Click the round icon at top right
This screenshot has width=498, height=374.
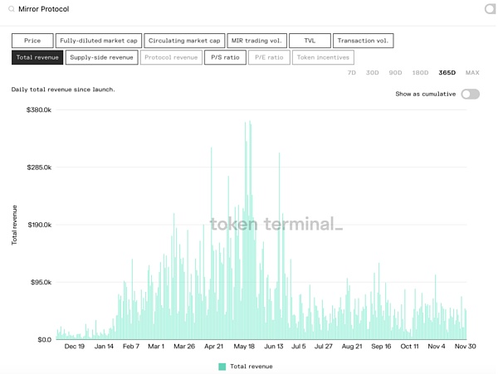(x=491, y=9)
